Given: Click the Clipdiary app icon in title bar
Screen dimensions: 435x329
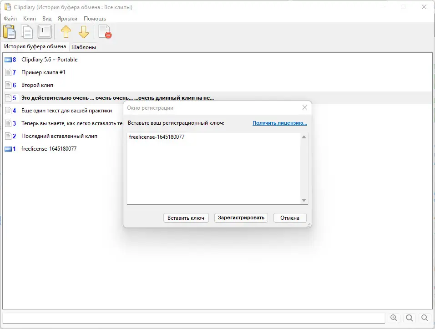Looking at the screenshot, I should 7,7.
